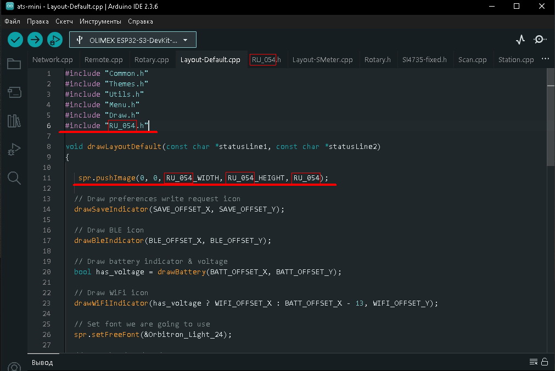Viewport: 555px width, 371px height.
Task: Click the spr.setFreeFont call line
Action: pyautogui.click(x=153, y=335)
